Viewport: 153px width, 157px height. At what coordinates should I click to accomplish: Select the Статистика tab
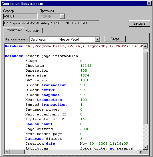pyautogui.click(x=14, y=30)
